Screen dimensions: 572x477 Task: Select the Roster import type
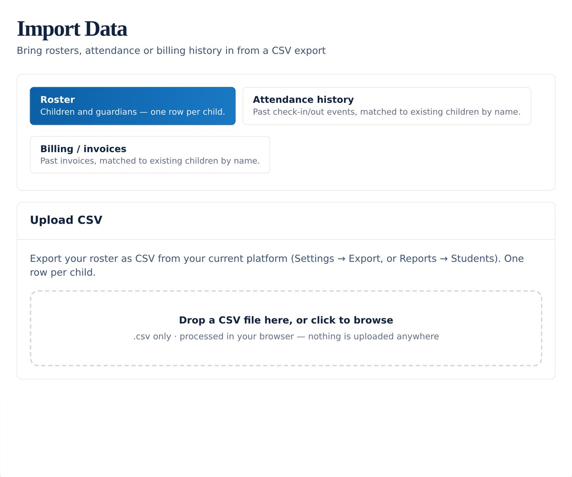tap(132, 106)
